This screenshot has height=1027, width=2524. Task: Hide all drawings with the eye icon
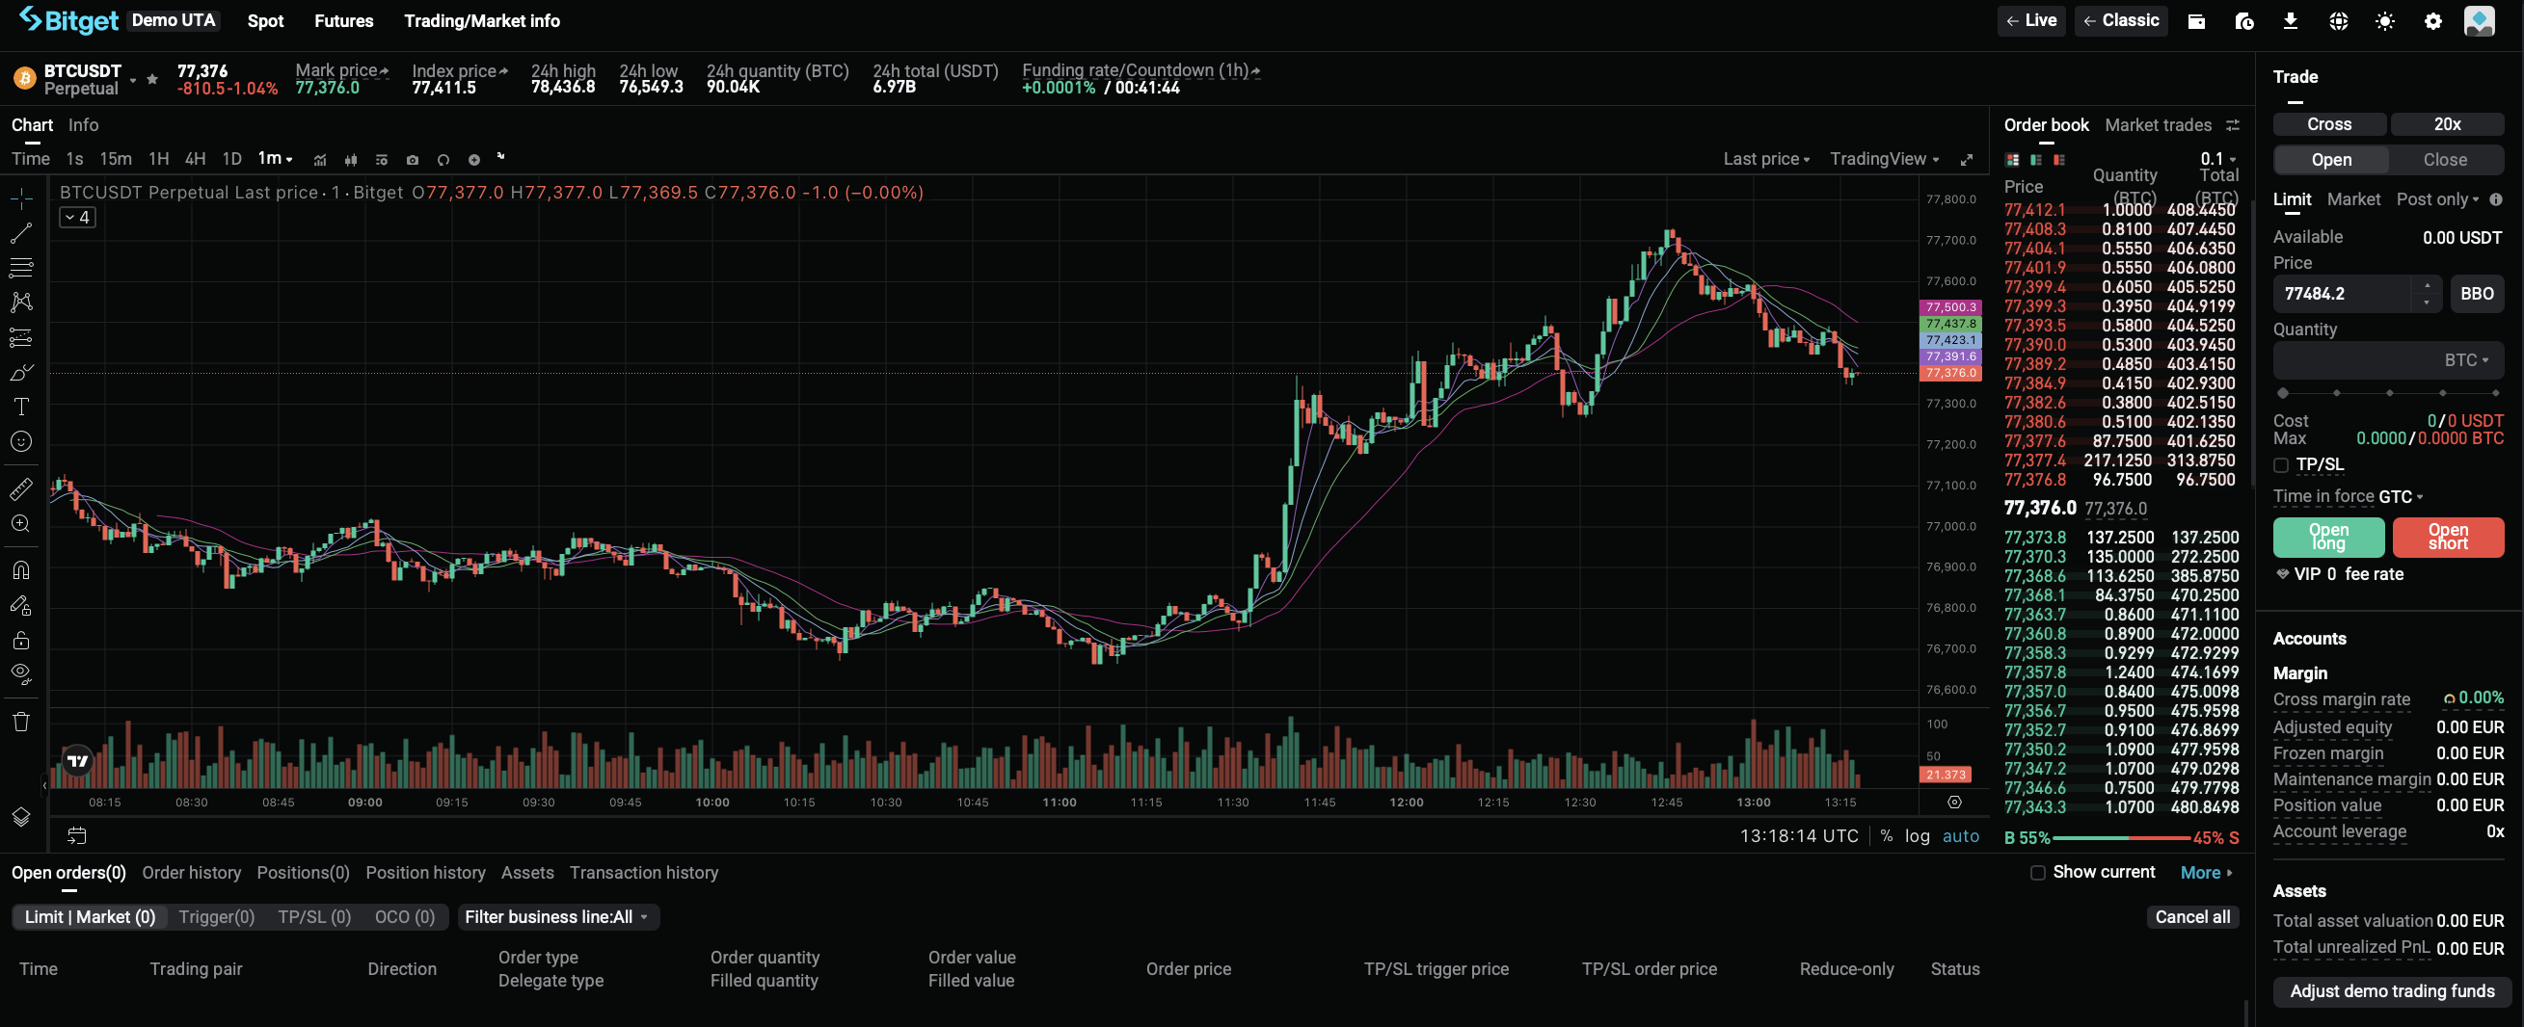point(21,674)
